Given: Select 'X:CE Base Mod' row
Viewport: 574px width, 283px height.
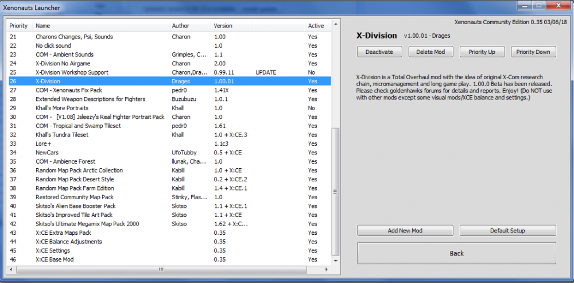Looking at the screenshot, I should click(x=169, y=259).
